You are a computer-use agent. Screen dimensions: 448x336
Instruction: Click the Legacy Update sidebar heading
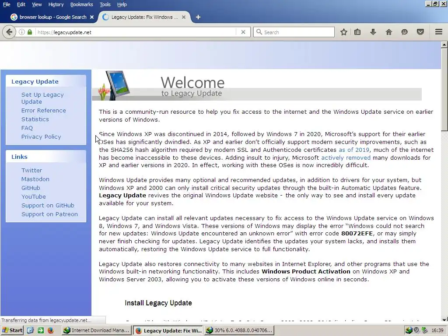point(35,81)
